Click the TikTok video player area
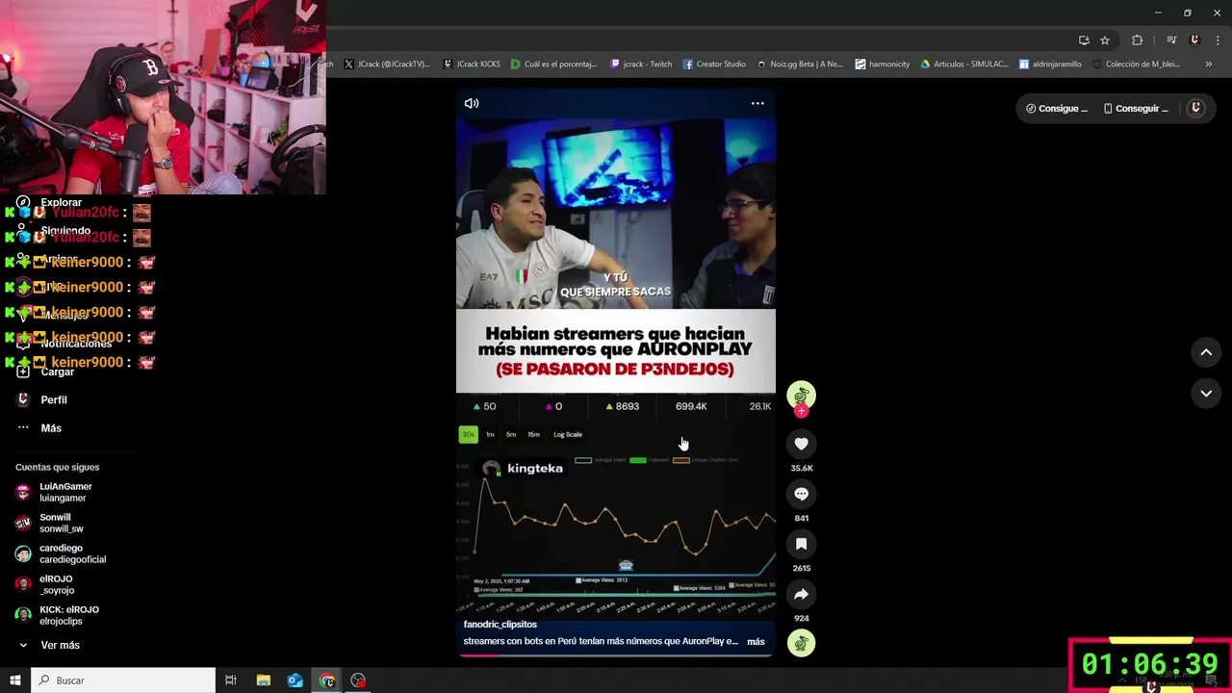 coord(616,372)
